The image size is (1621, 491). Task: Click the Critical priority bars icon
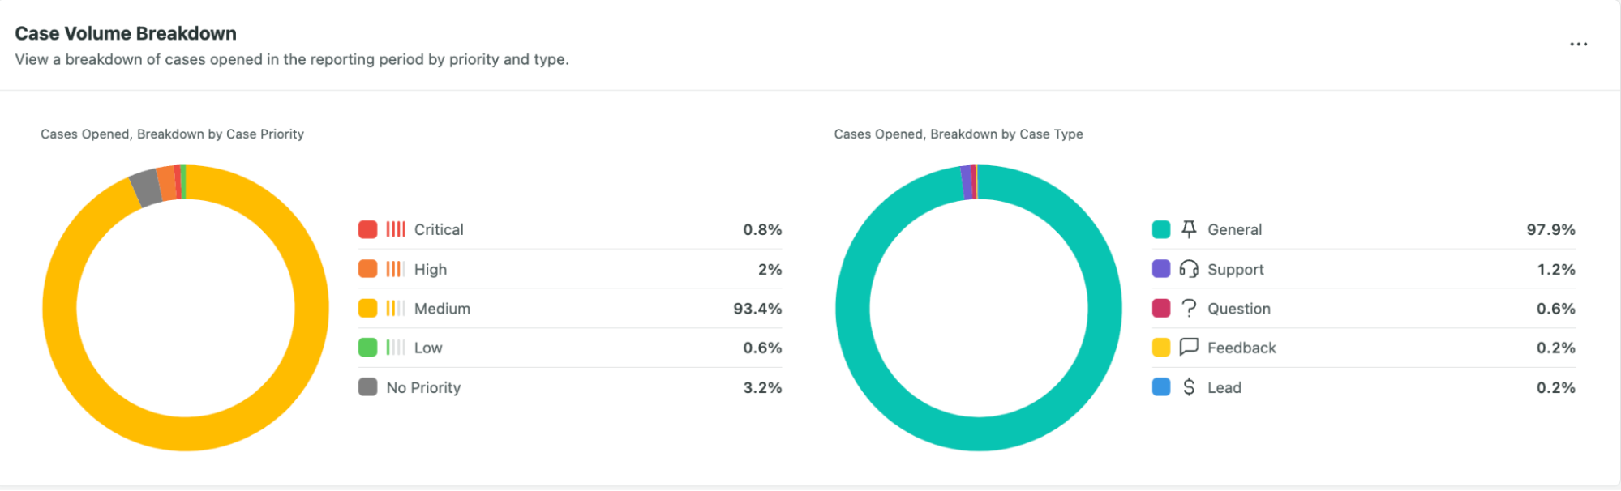(x=395, y=229)
